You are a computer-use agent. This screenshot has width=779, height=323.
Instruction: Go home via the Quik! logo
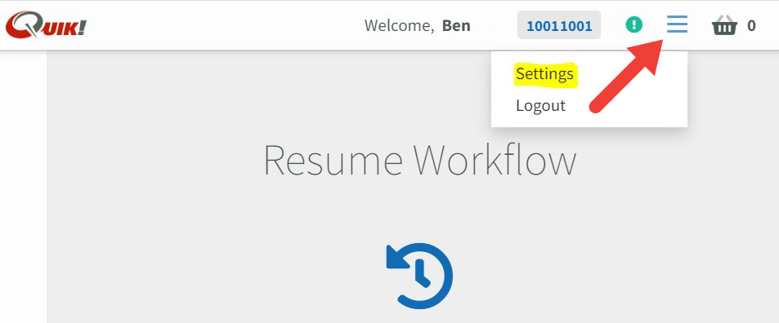tap(47, 24)
